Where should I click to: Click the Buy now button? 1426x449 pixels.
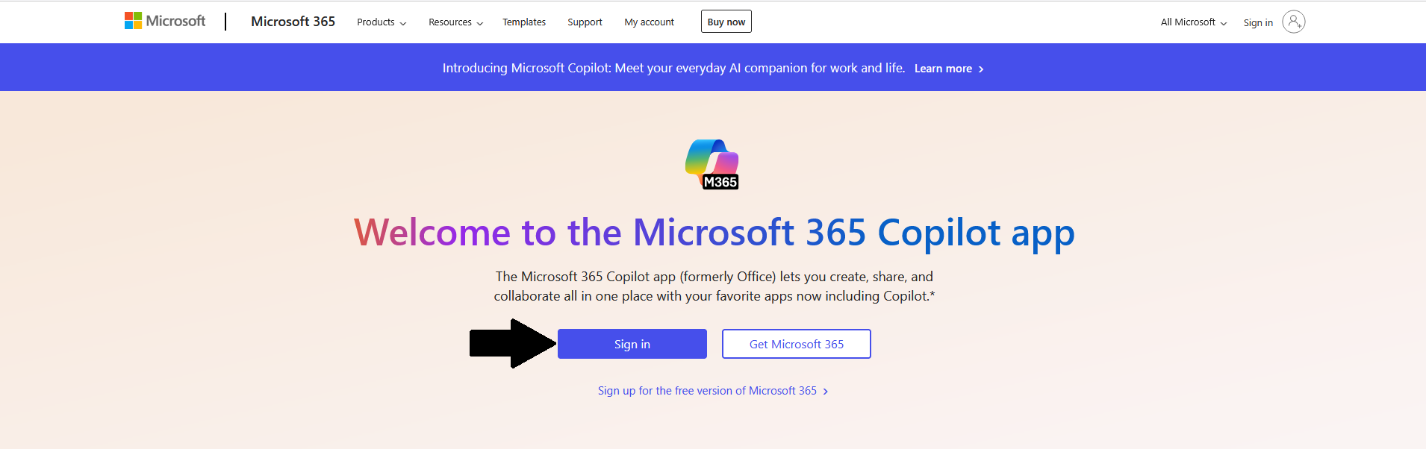(726, 22)
